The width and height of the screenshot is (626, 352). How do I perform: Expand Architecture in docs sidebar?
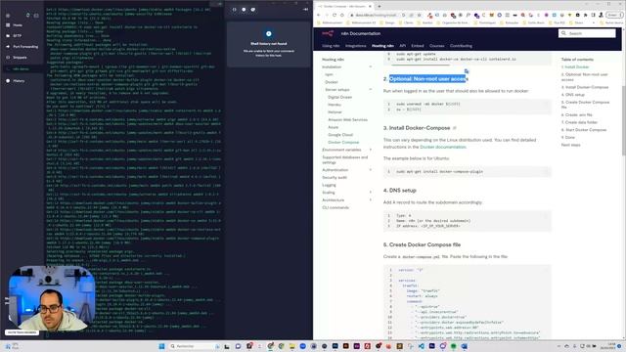point(371,199)
